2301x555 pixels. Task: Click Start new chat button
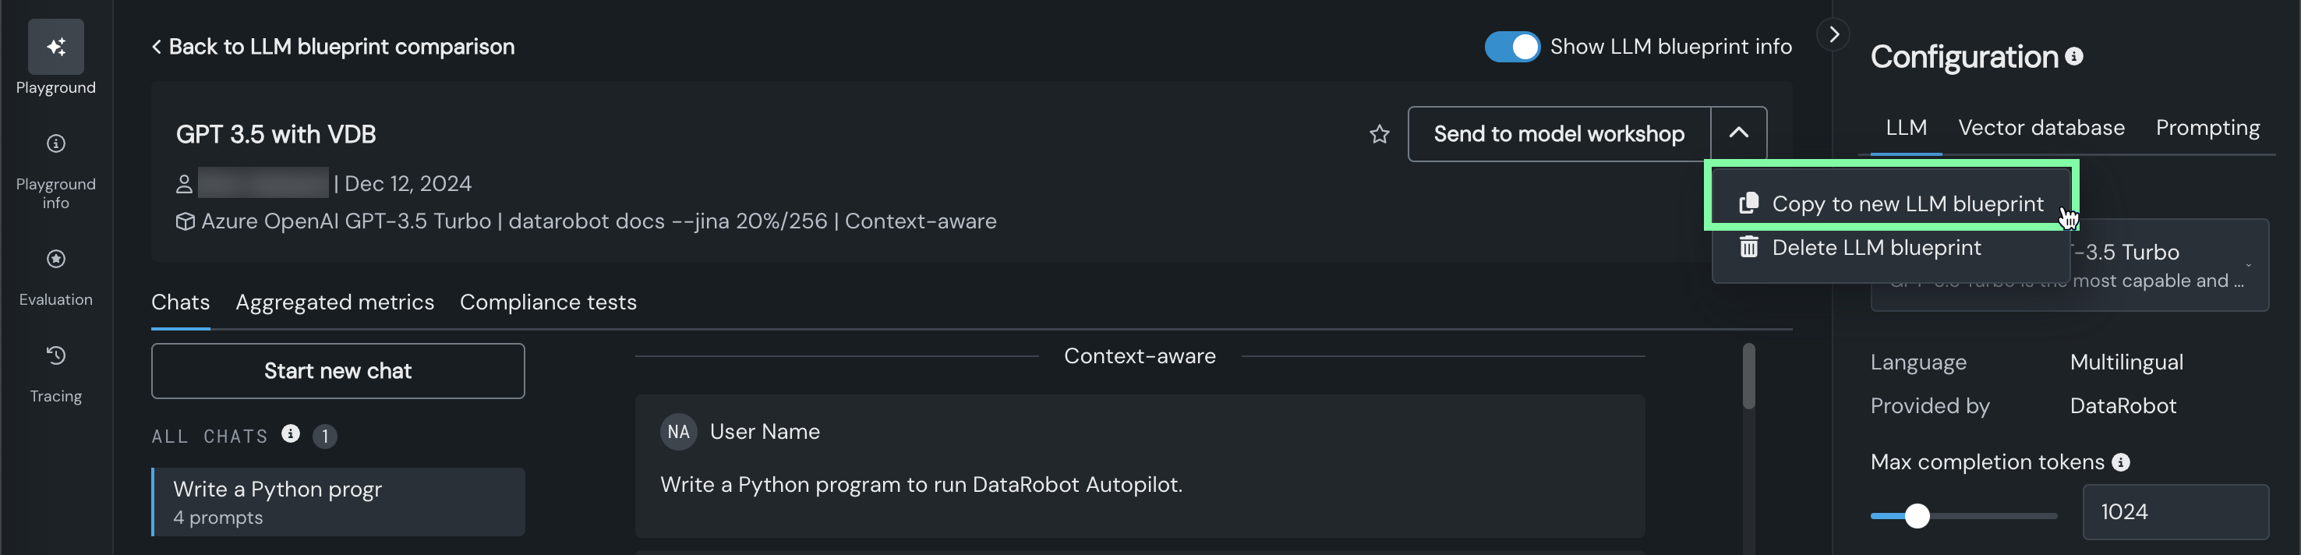[x=338, y=371]
